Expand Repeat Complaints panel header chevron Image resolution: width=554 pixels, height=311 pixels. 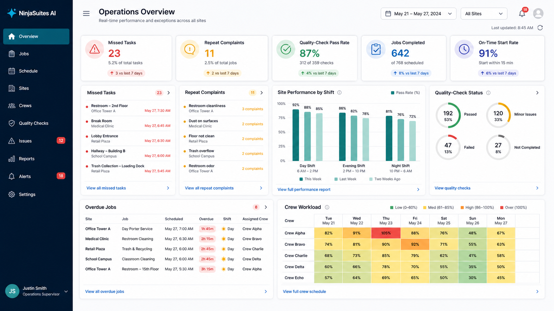(262, 93)
